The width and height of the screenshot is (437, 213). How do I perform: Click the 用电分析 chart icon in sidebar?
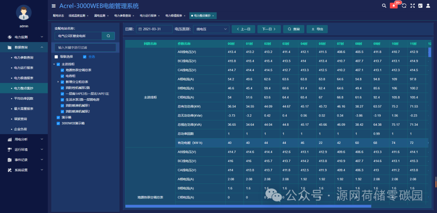coord(9,139)
